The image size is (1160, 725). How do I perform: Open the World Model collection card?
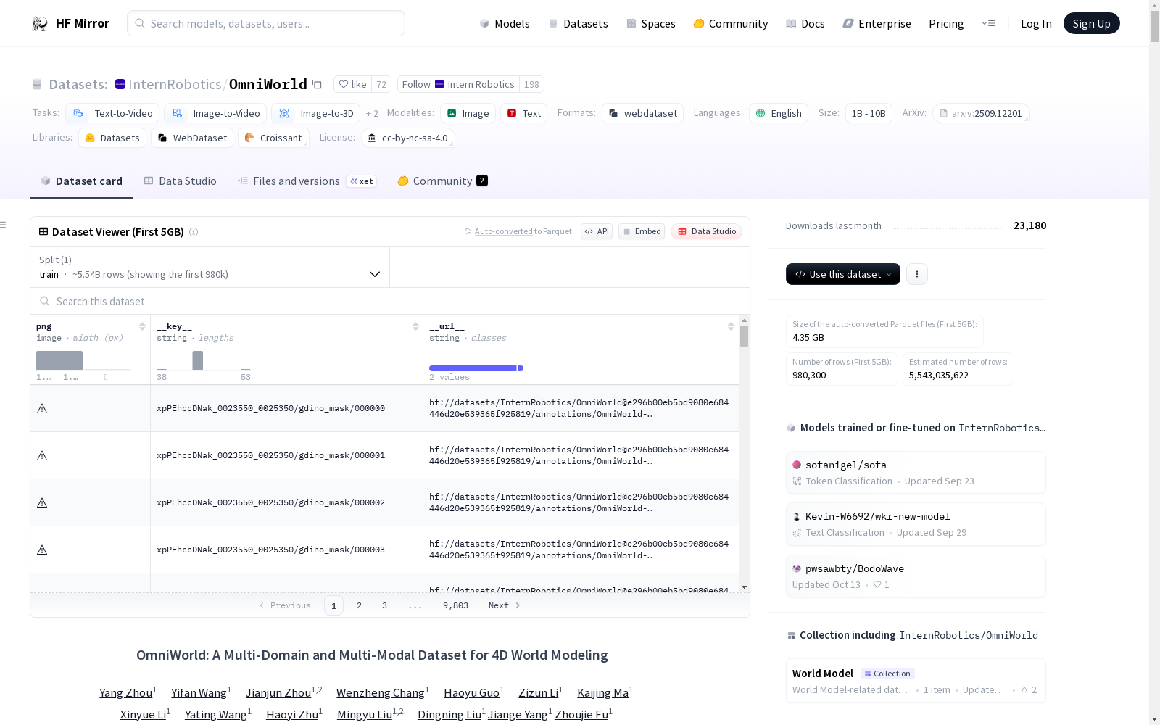[916, 681]
